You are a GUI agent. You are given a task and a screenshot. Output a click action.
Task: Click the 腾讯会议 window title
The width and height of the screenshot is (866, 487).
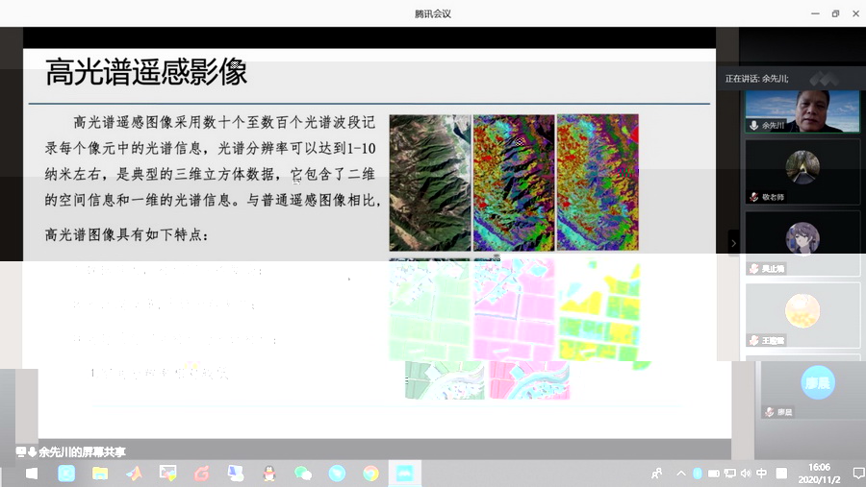pos(433,13)
